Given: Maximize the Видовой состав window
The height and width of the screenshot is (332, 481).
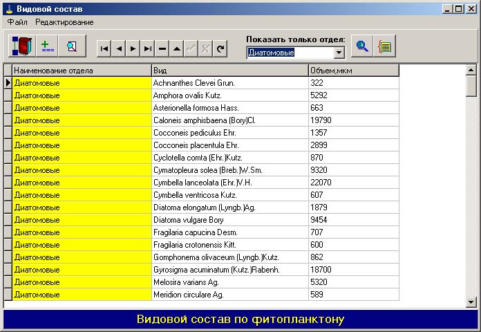Looking at the screenshot, I should coord(458,9).
